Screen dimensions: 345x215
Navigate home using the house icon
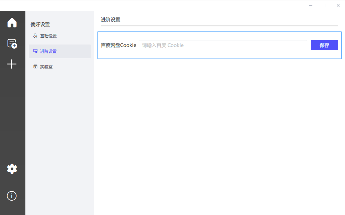[x=12, y=22]
